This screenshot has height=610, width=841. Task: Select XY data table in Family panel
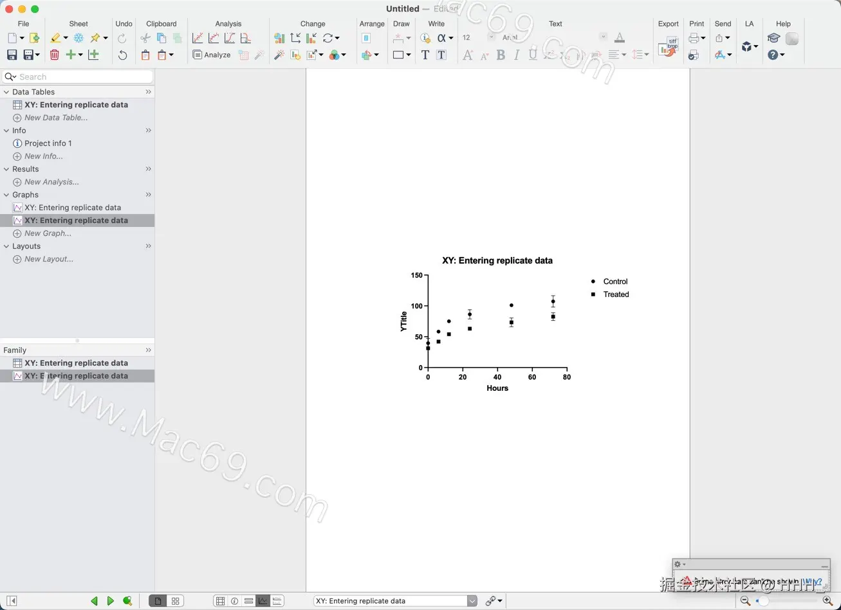[77, 363]
